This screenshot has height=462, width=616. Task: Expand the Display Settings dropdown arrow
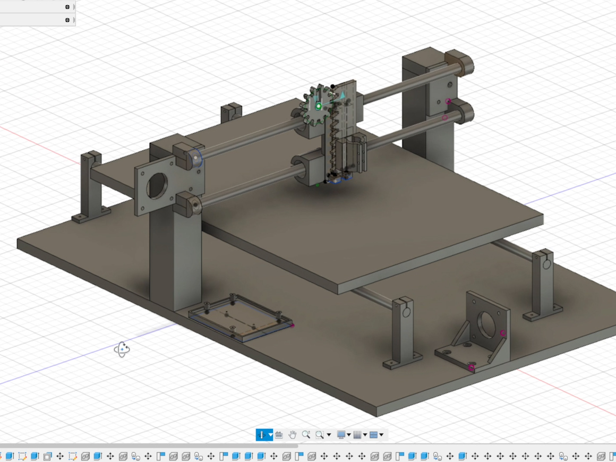pos(349,435)
